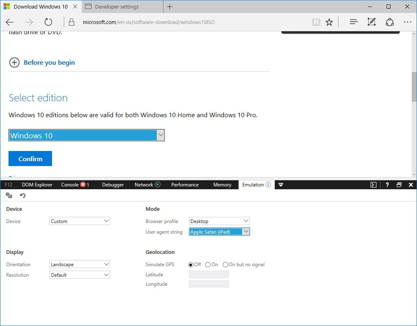This screenshot has height=326, width=417.
Task: Click the browser forward arrow
Action: coord(29,22)
